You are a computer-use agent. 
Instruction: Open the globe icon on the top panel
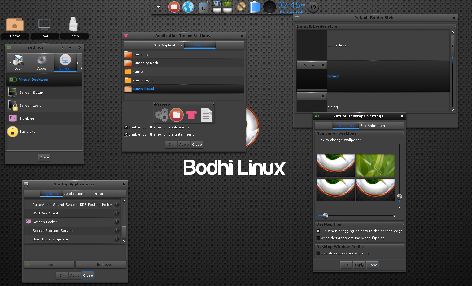click(x=188, y=7)
